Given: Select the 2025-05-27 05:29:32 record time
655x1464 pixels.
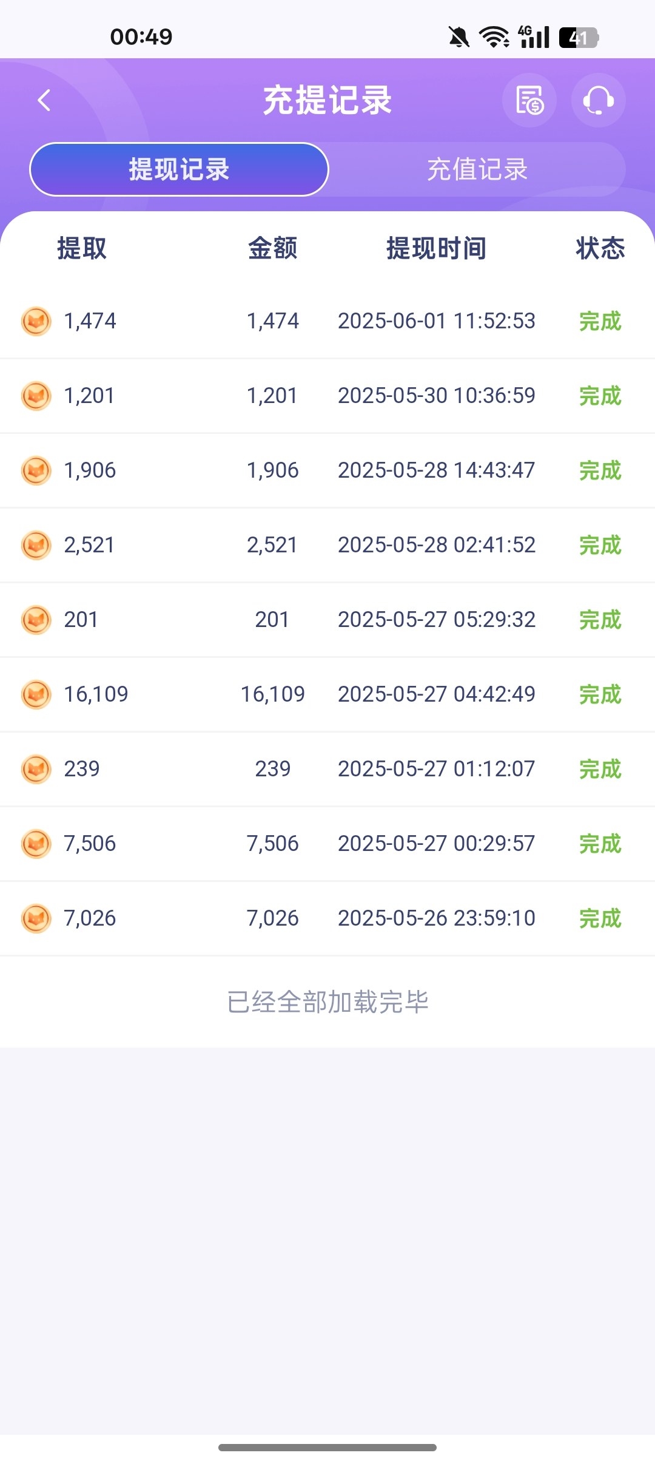Looking at the screenshot, I should click(436, 620).
